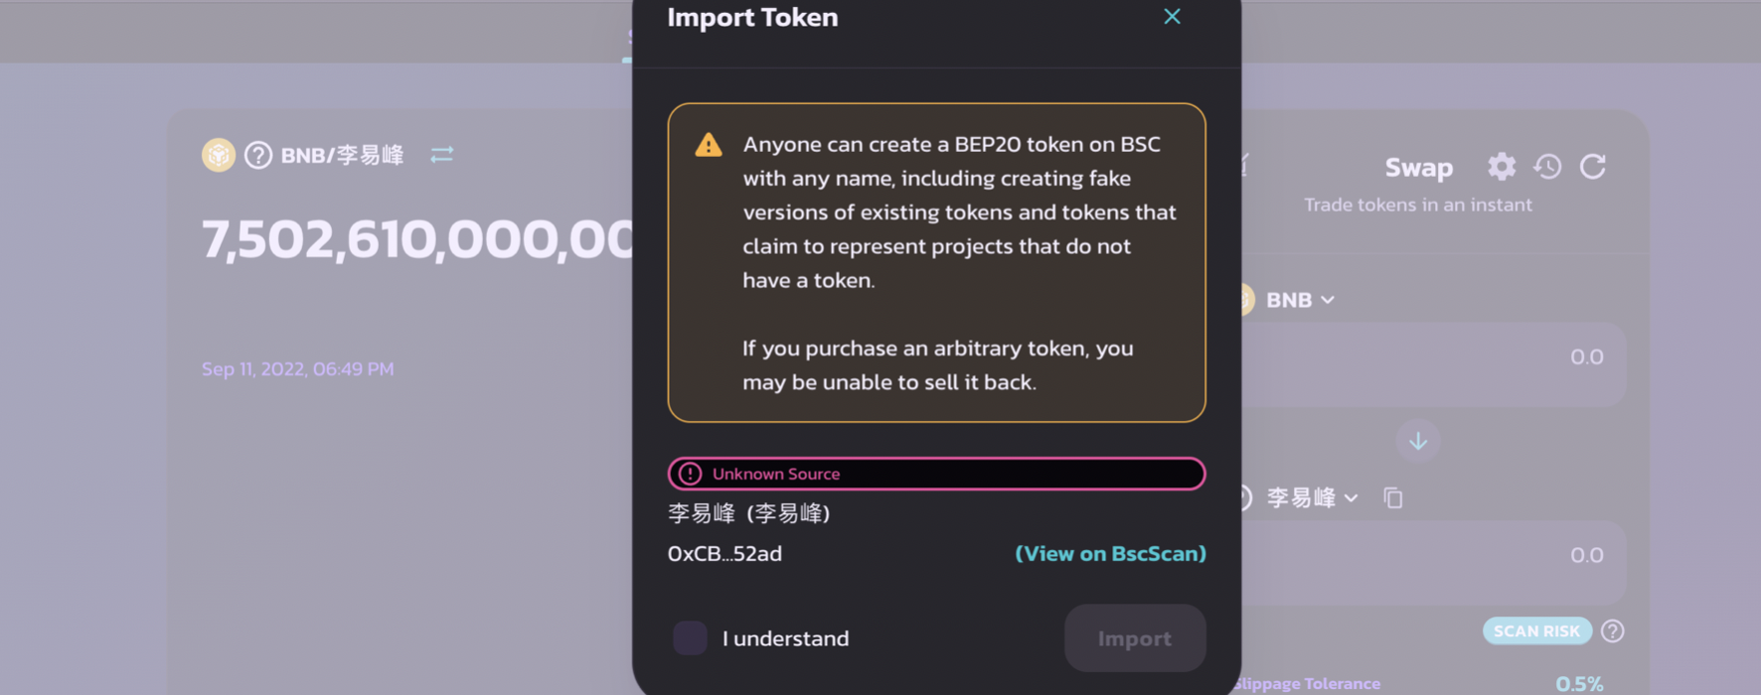The height and width of the screenshot is (695, 1761).
Task: Open swap settings gear icon
Action: click(x=1501, y=167)
